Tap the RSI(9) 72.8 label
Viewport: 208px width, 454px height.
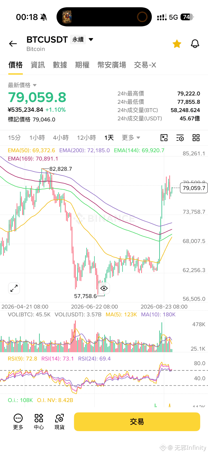click(x=22, y=359)
